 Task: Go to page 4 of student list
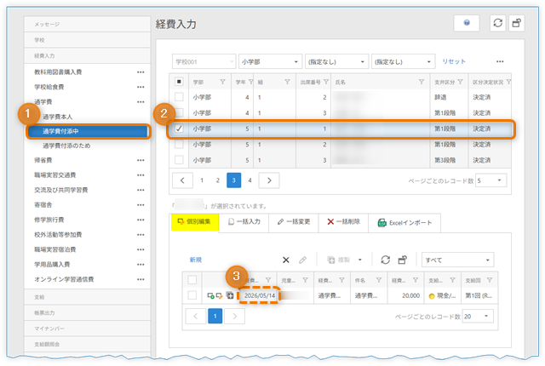point(250,180)
